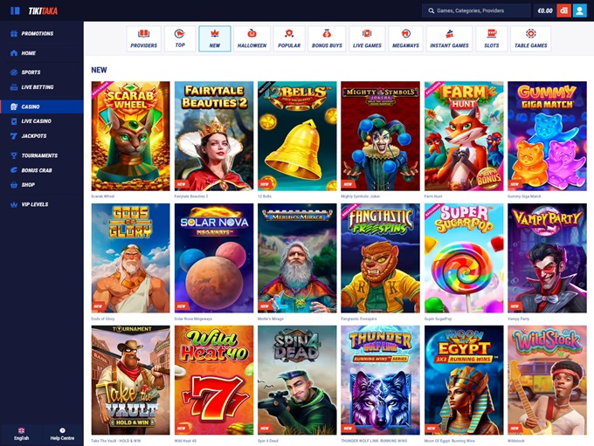The height and width of the screenshot is (446, 594).
Task: Click the red deposit wallet icon
Action: (x=564, y=10)
